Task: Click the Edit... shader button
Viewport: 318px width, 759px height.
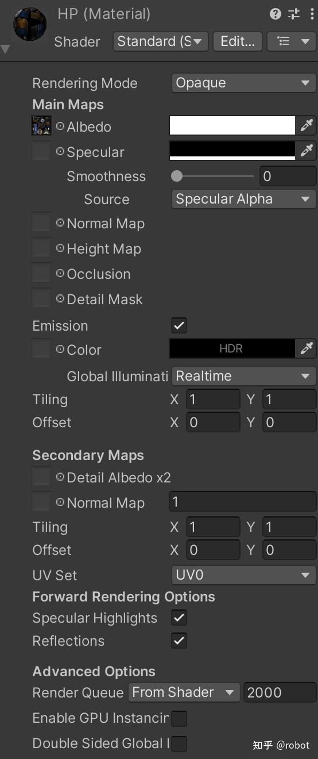Action: (238, 41)
